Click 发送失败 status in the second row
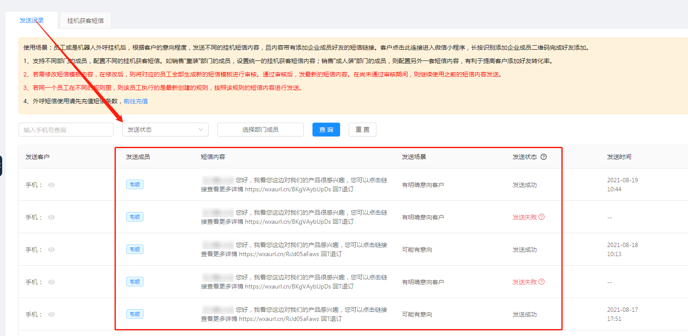688x336 pixels. 525,217
